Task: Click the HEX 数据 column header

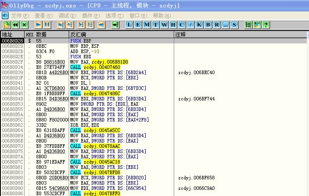Action: 46,35
